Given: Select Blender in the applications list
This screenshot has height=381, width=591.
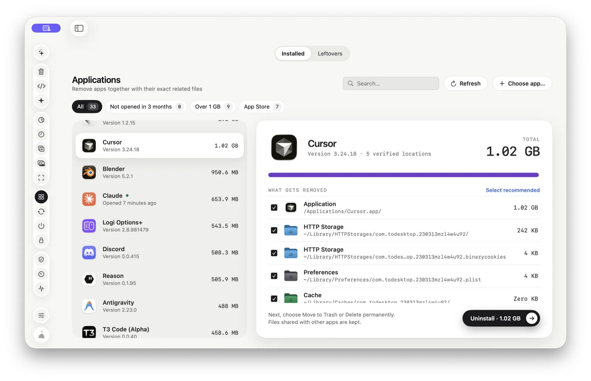Looking at the screenshot, I should [160, 173].
